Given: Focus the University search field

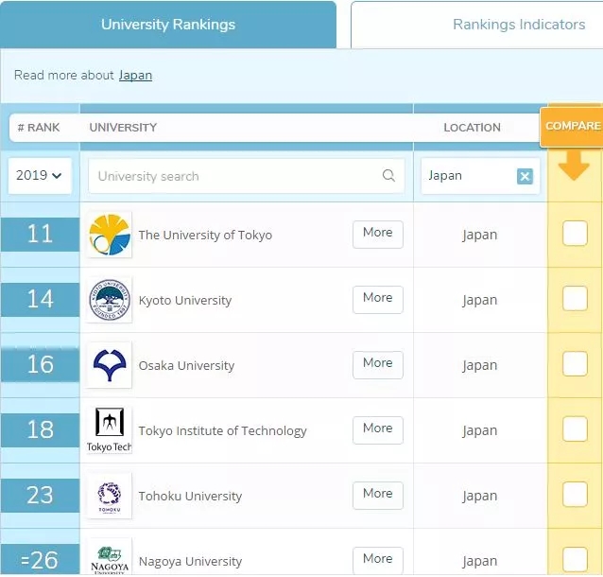Looking at the screenshot, I should click(236, 176).
